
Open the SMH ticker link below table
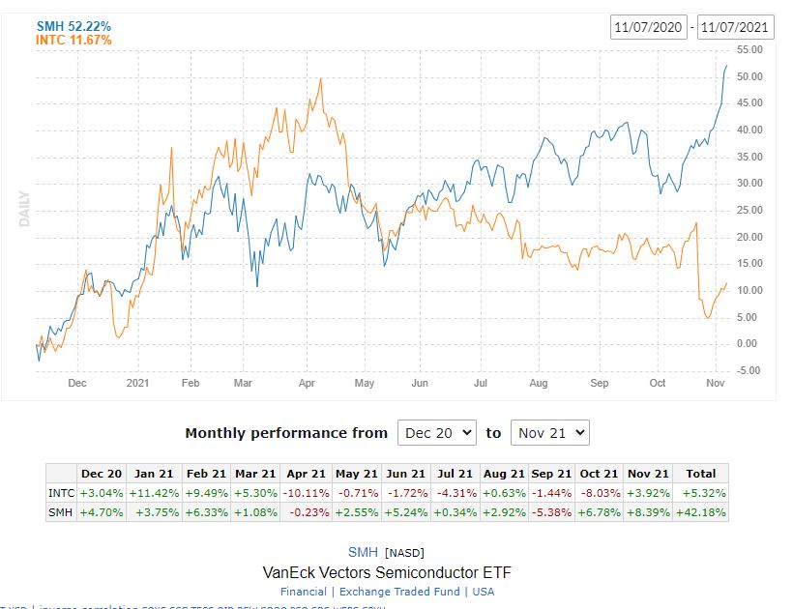363,551
